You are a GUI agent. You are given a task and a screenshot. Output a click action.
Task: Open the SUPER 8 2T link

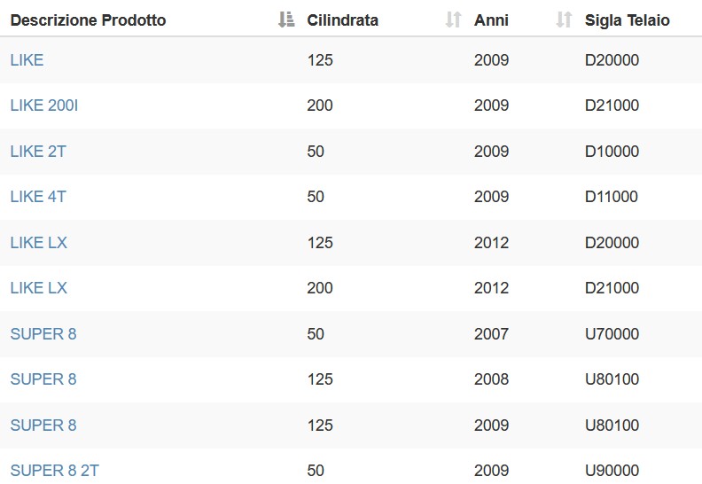(x=55, y=471)
